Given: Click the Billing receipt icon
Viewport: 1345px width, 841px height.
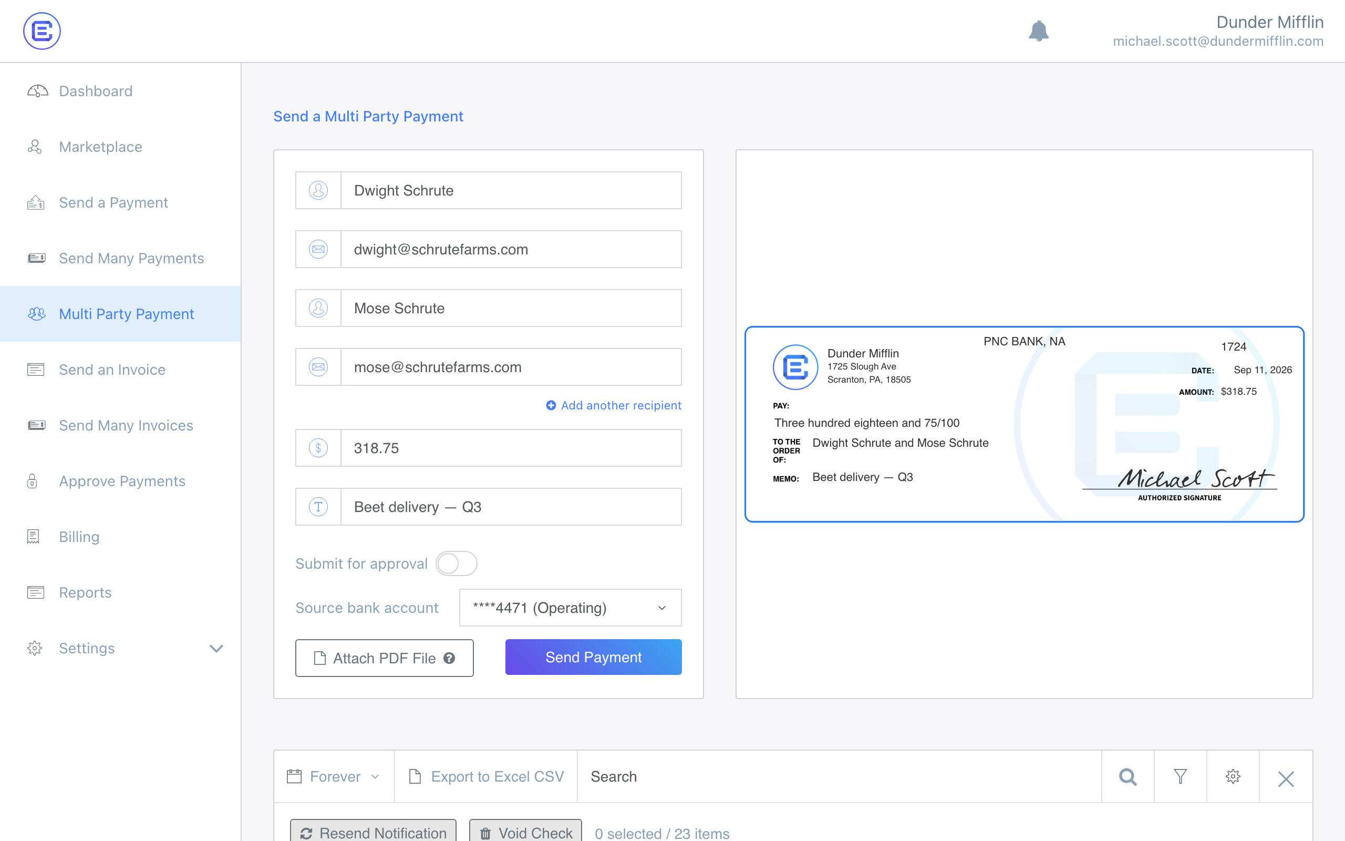Looking at the screenshot, I should (33, 536).
